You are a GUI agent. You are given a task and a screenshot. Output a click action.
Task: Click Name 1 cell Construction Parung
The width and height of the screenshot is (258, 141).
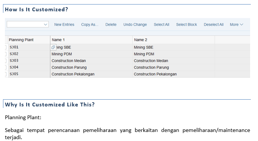click(x=91, y=67)
